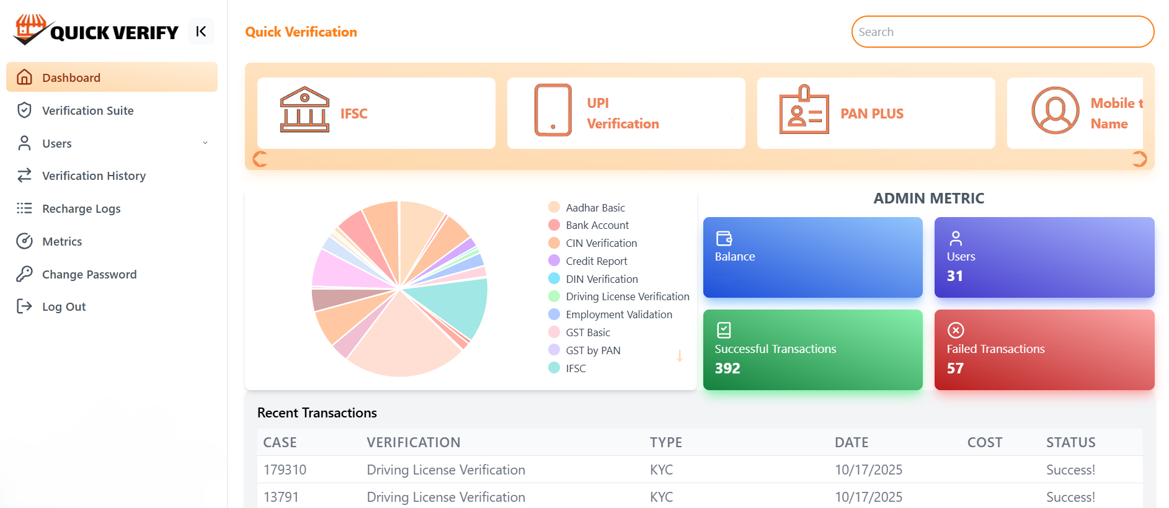Click the IFSC bank building icon
This screenshot has height=508, width=1169.
tap(304, 110)
